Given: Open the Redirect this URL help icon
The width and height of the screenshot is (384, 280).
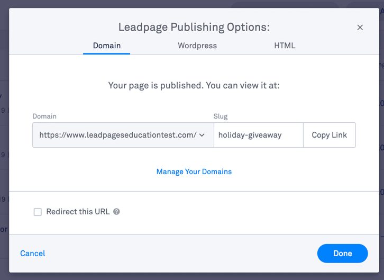Looking at the screenshot, I should [x=116, y=212].
